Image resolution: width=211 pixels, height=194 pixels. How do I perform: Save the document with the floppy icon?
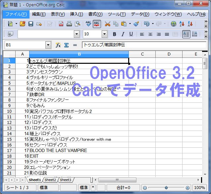[x=31, y=24]
